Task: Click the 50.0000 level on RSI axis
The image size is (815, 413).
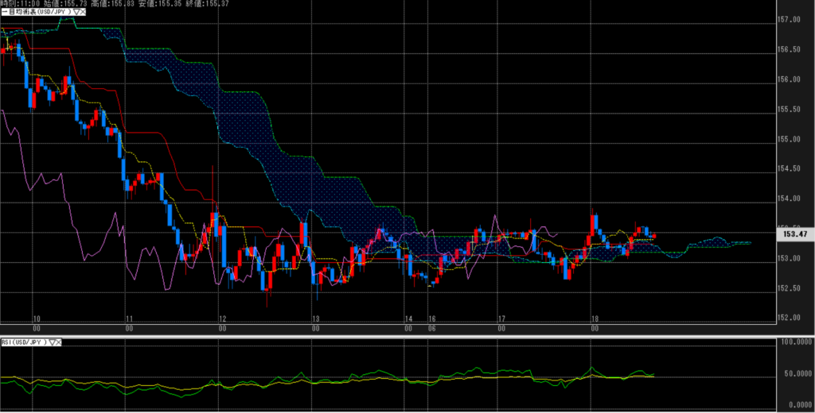Action: [793, 374]
